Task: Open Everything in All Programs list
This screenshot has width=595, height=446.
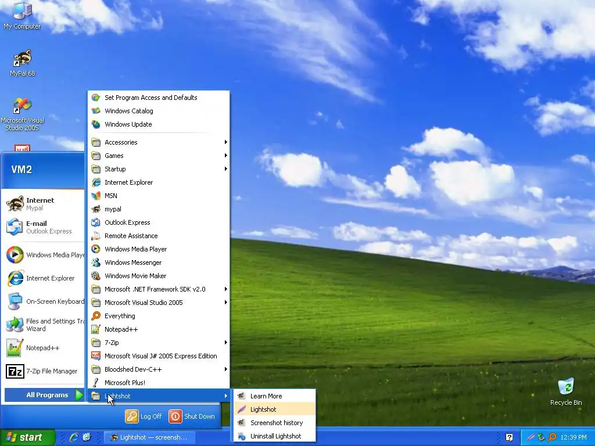Action: pos(159,316)
